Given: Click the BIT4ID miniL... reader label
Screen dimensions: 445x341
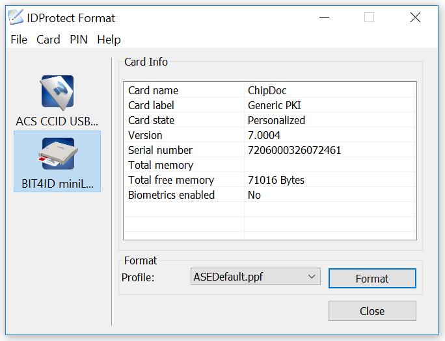Looking at the screenshot, I should [58, 184].
